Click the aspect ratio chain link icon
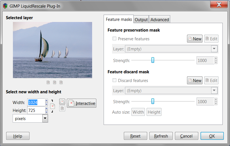This screenshot has height=146, width=230. pyautogui.click(x=53, y=106)
